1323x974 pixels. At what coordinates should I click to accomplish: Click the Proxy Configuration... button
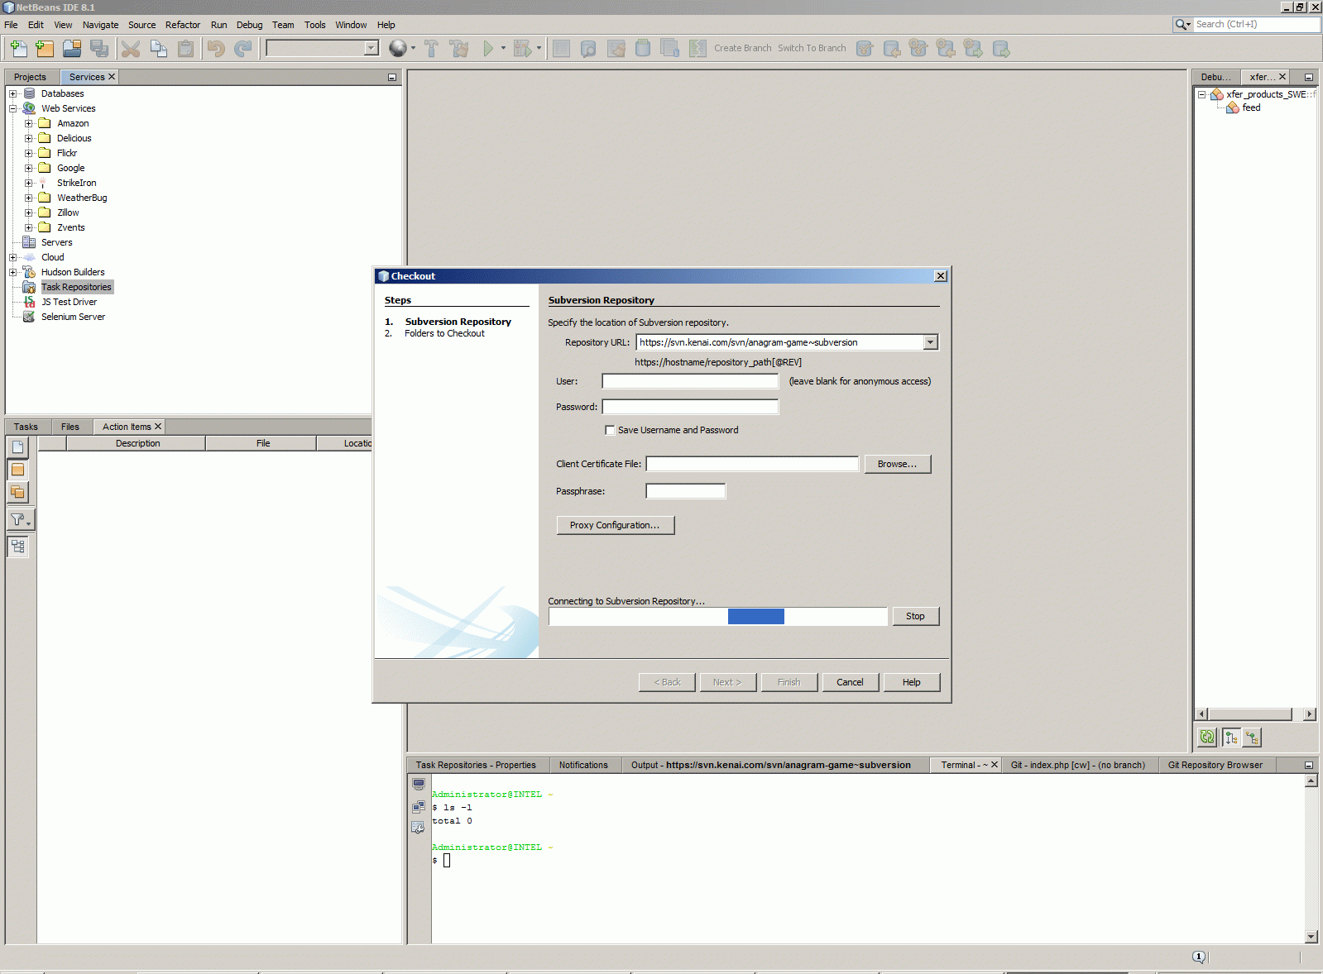615,525
